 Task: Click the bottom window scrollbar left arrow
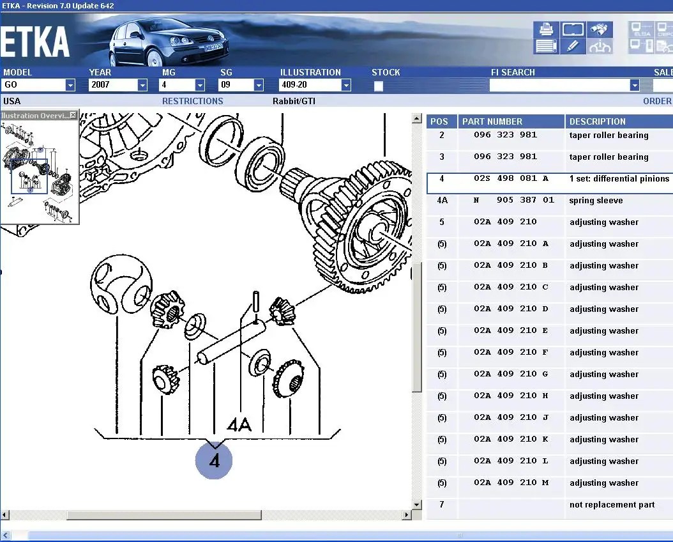click(x=6, y=535)
